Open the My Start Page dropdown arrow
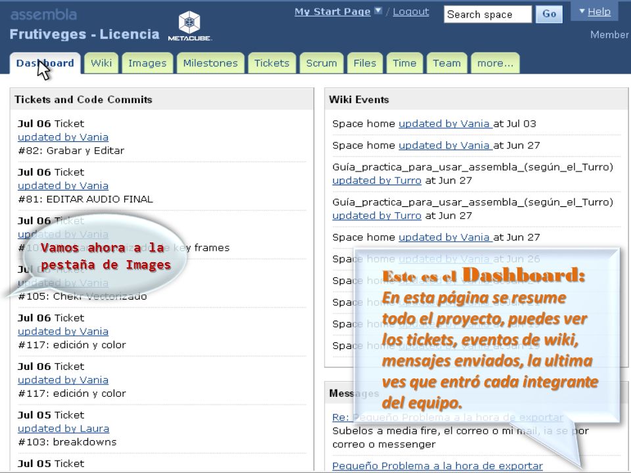Screen dimensions: 631x473 [x=378, y=11]
